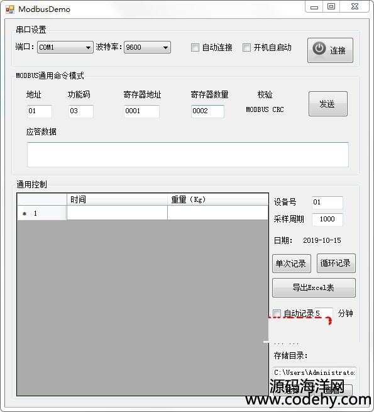Viewport: 374px width, 412px height.
Task: Click the 寄存器地址 field with 0001
Action: [x=141, y=111]
